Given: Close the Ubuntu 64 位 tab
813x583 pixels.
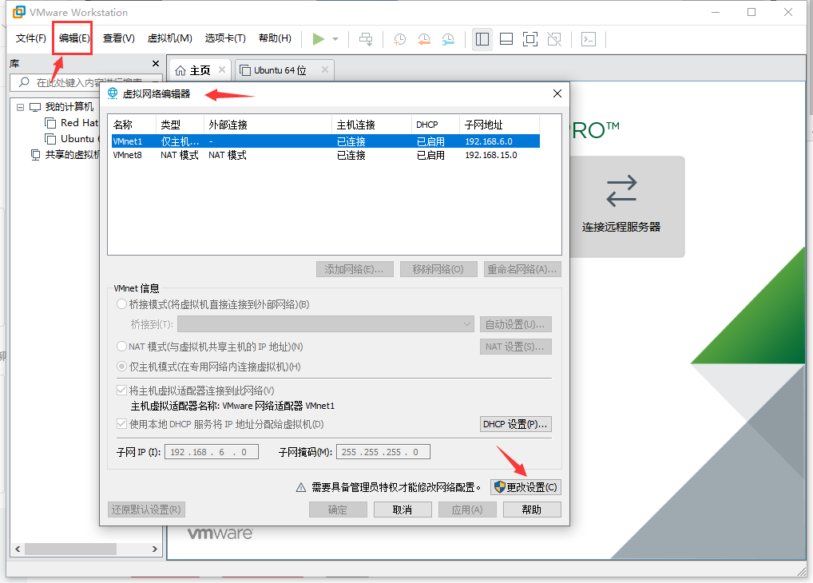Looking at the screenshot, I should 325,69.
